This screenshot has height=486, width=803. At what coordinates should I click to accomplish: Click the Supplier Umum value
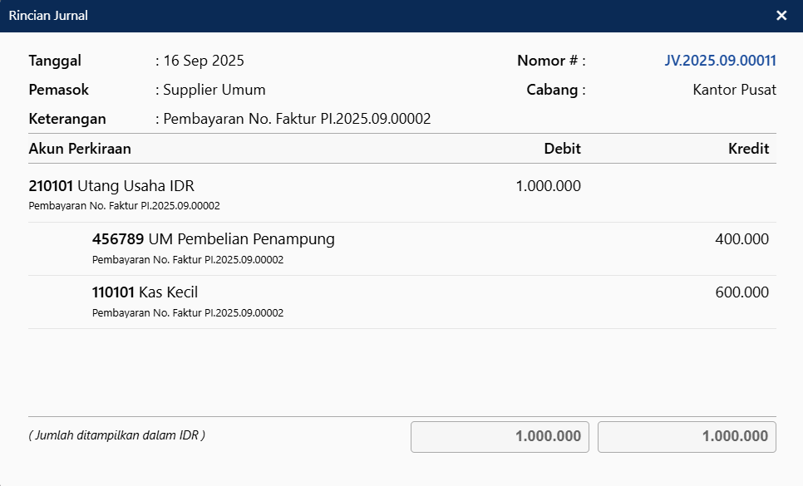tap(214, 90)
